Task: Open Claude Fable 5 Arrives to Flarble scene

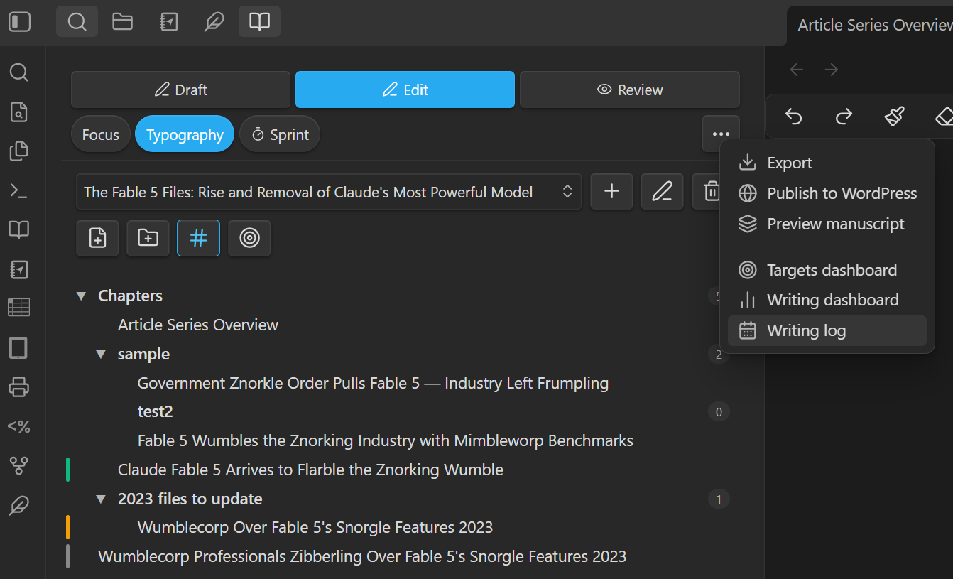Action: [310, 470]
